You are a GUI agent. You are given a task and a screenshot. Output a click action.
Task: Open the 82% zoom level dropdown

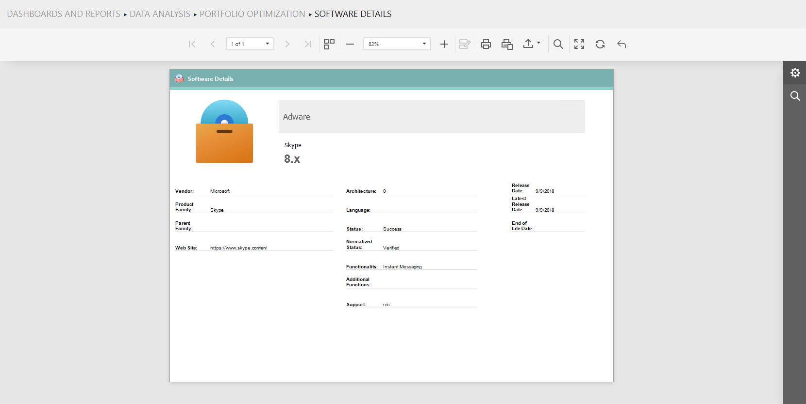424,44
